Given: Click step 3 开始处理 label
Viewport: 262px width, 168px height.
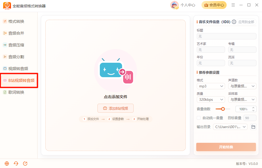Looking at the screenshot, I should point(143,119).
